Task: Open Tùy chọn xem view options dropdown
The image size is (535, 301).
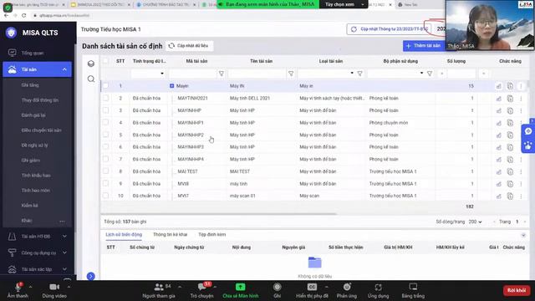Action: (343, 4)
